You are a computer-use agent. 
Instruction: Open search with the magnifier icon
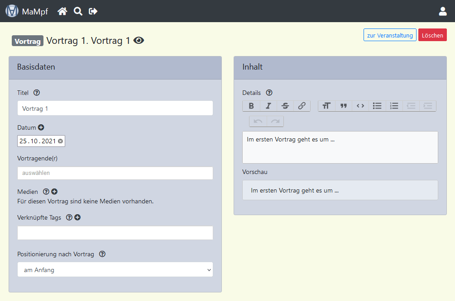tap(78, 11)
